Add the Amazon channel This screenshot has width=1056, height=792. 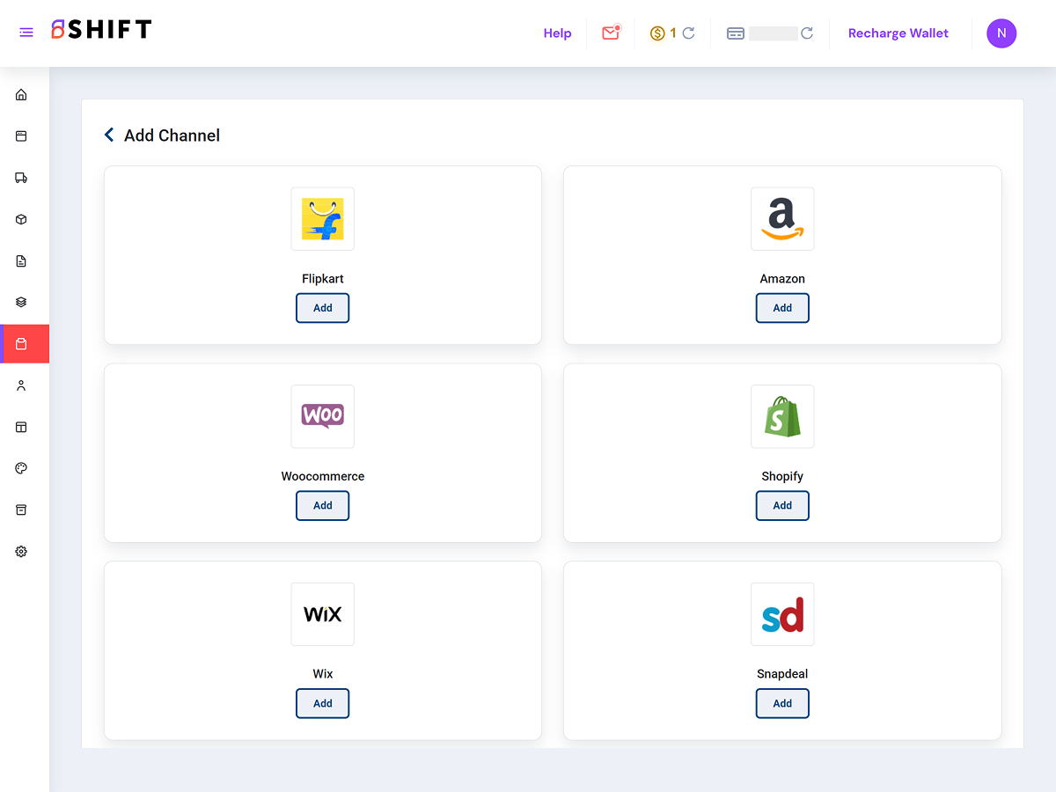[782, 308]
